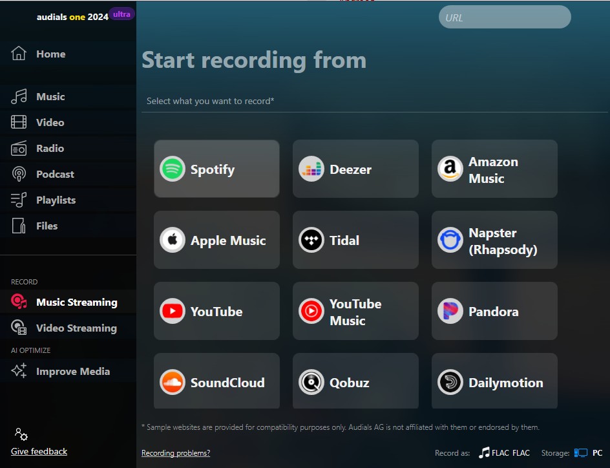Choose the SoundCloud tile label
Image resolution: width=610 pixels, height=468 pixels.
[x=227, y=383]
